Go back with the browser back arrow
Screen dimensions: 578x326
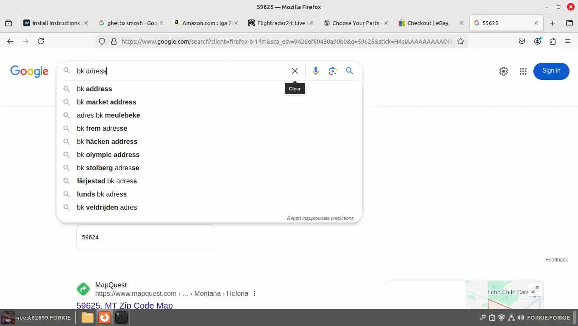pyautogui.click(x=10, y=41)
